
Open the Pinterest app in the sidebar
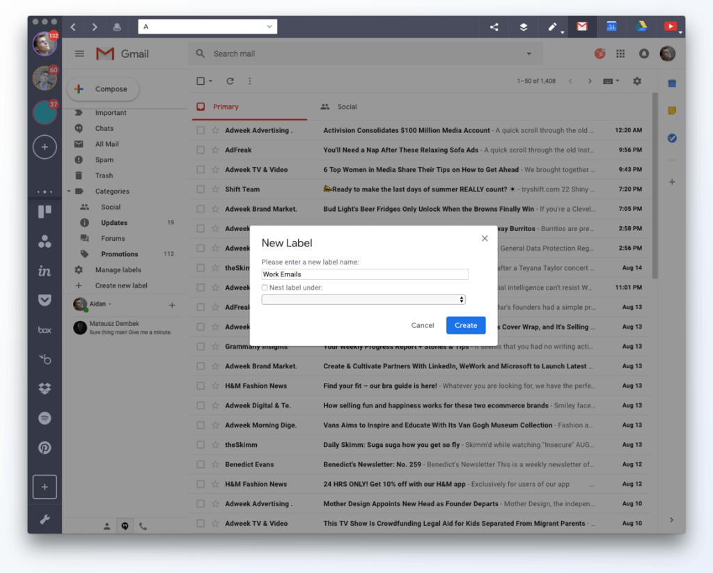45,448
